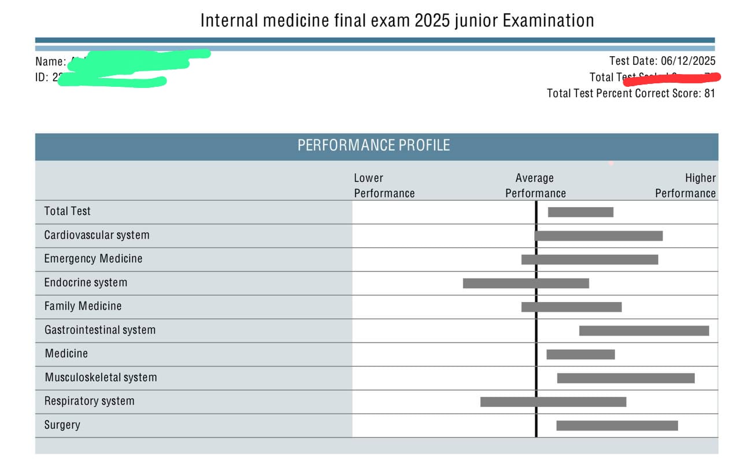Click the Gastrointestinal system row label

coord(100,330)
